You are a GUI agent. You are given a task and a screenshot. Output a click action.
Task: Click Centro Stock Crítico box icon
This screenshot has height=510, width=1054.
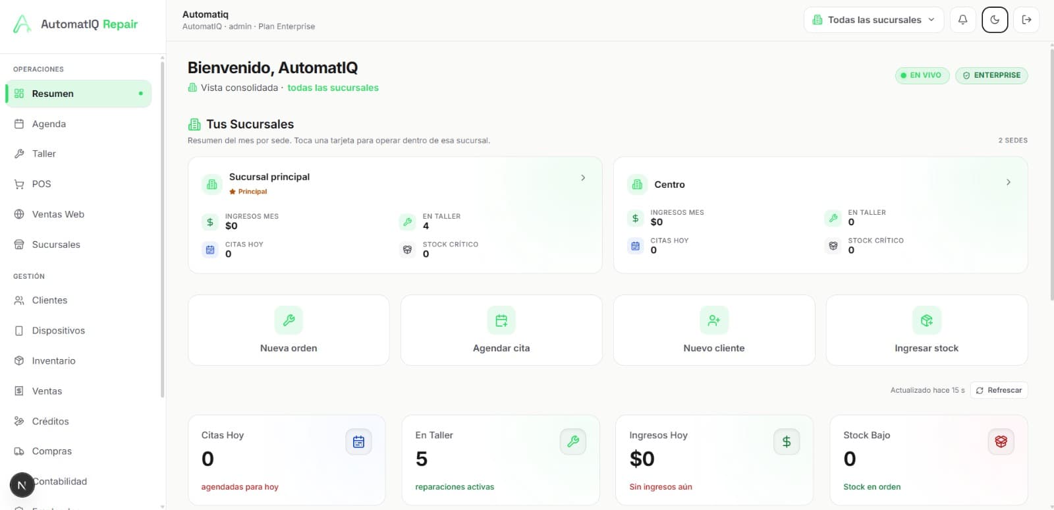point(833,246)
